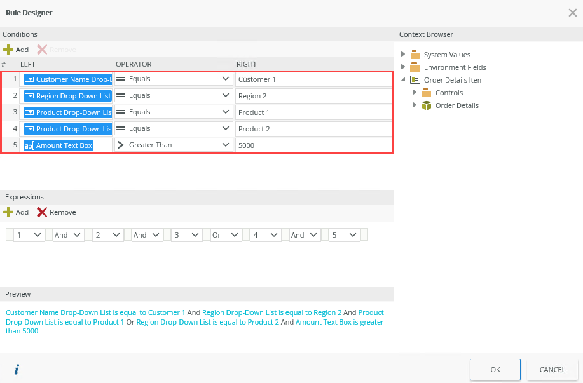Click the right value field containing 5000
The image size is (583, 383).
[x=313, y=145]
